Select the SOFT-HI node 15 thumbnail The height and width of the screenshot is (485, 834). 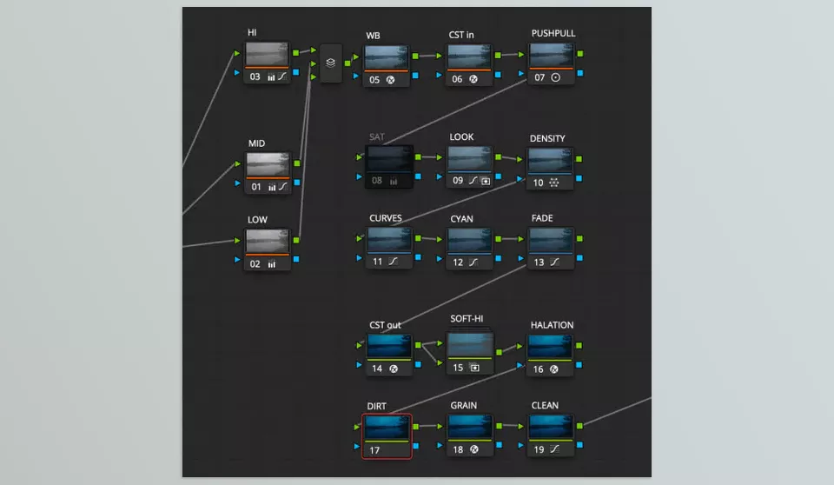(x=470, y=346)
